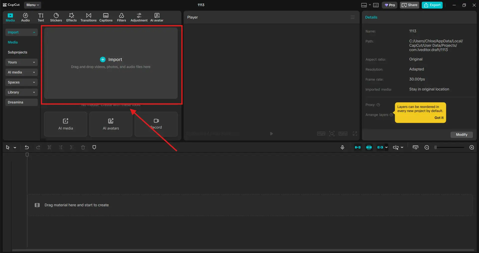
Task: Select the Undo icon above the timeline
Action: click(x=27, y=147)
